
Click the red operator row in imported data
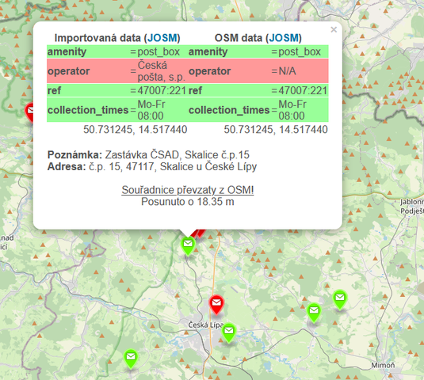click(x=117, y=71)
